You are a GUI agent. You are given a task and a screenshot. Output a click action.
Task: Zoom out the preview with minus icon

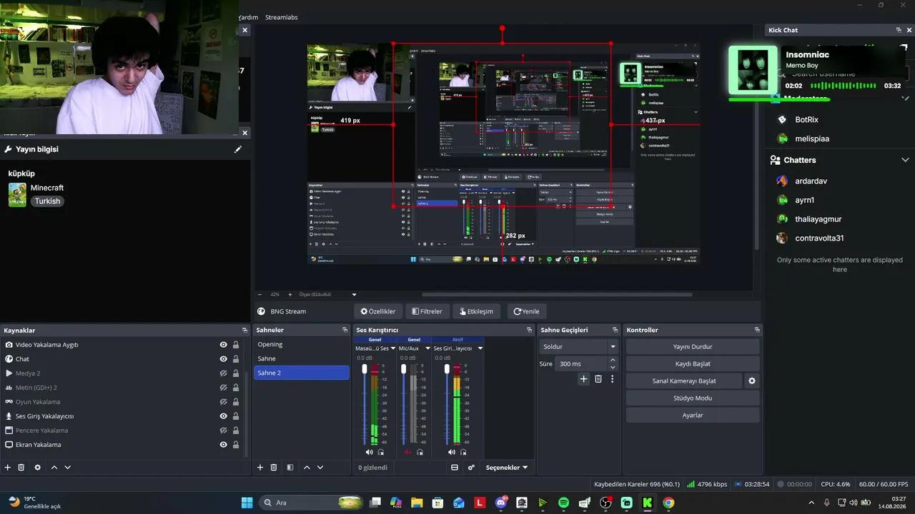pyautogui.click(x=261, y=294)
